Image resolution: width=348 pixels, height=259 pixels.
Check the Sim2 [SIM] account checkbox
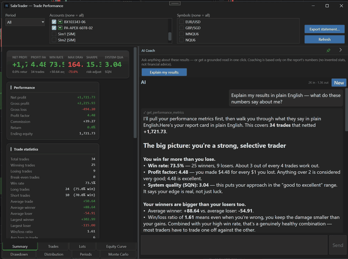(x=54, y=40)
